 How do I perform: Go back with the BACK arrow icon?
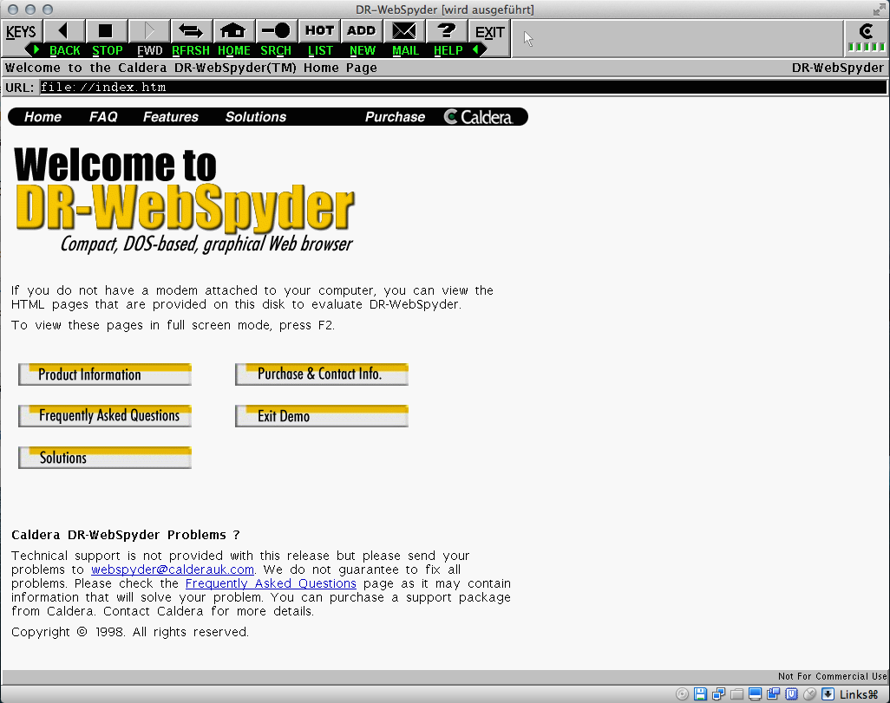point(64,31)
